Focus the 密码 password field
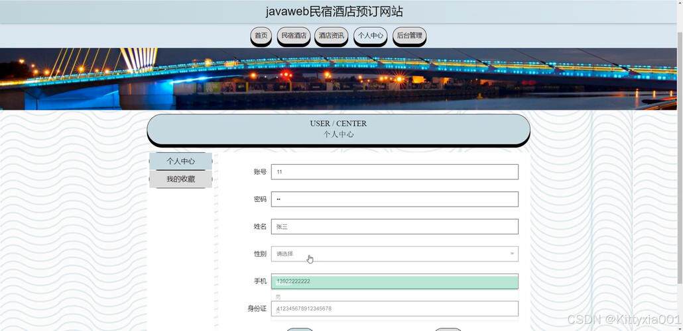This screenshot has height=331, width=683. tap(395, 199)
